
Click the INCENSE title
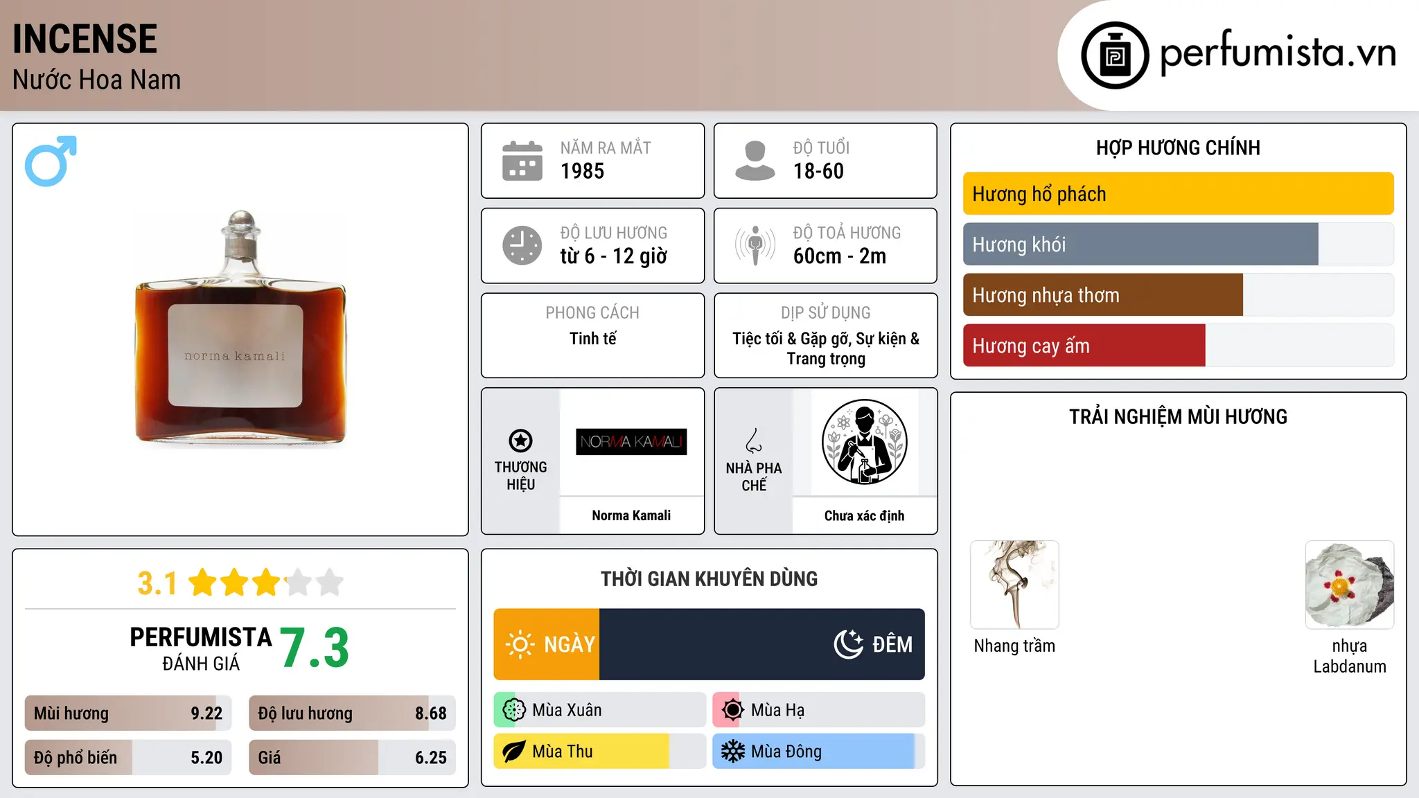[85, 39]
